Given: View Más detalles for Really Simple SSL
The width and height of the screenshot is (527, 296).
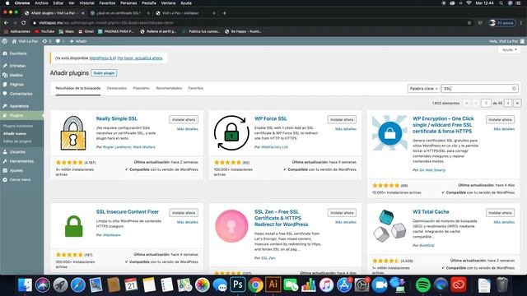Looking at the screenshot, I should [x=188, y=129].
